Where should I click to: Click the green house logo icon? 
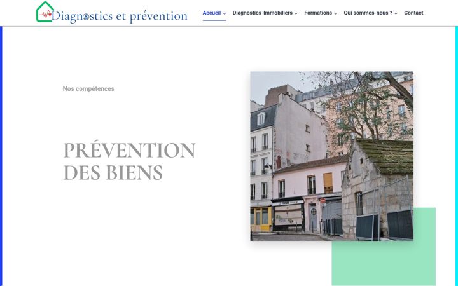[x=45, y=11]
